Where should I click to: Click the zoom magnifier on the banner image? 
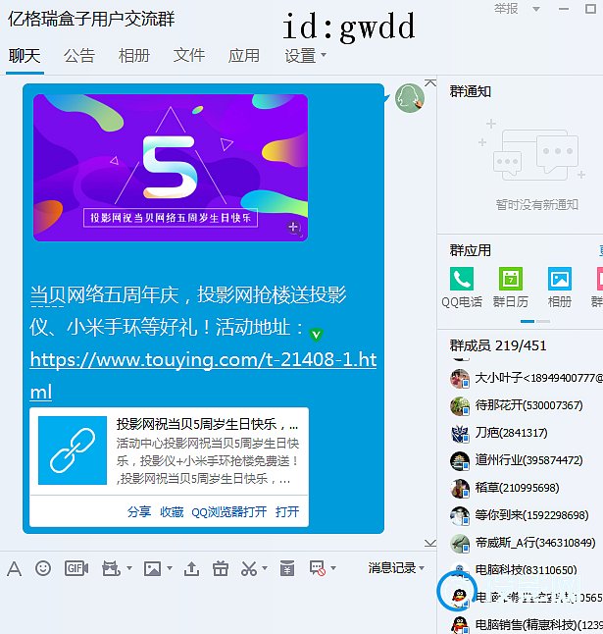294,228
